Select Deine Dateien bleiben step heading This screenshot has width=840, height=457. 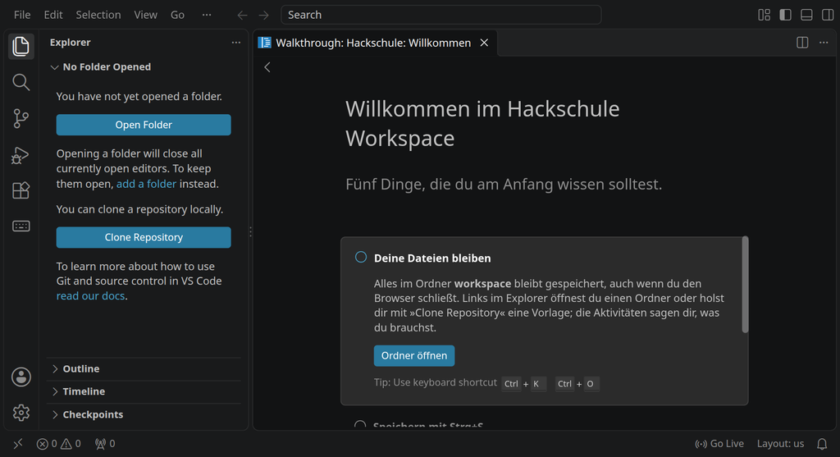432,258
